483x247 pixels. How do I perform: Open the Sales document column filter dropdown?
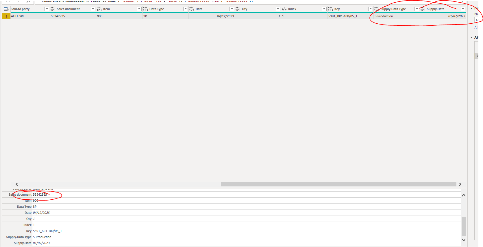93,9
